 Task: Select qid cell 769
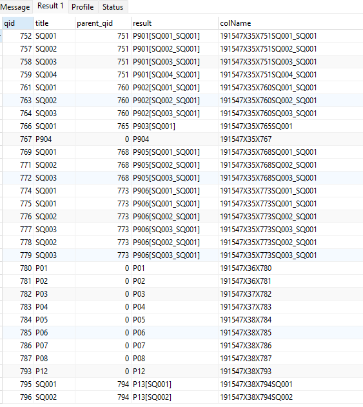(x=18, y=152)
